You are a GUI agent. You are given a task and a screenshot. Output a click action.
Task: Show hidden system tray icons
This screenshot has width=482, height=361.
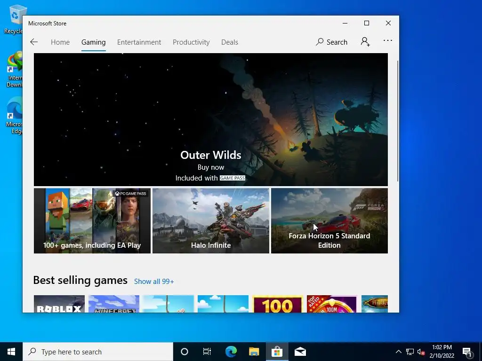[x=398, y=352]
